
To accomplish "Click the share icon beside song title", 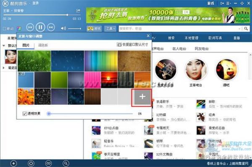I will pyautogui.click(x=78, y=11).
